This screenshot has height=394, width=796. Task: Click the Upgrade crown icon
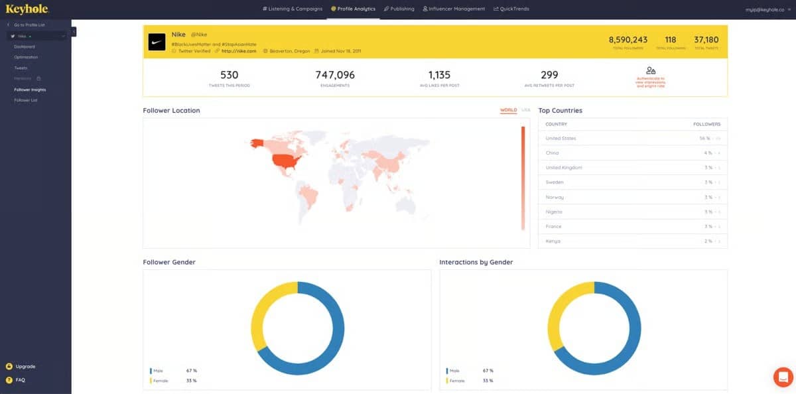point(9,366)
